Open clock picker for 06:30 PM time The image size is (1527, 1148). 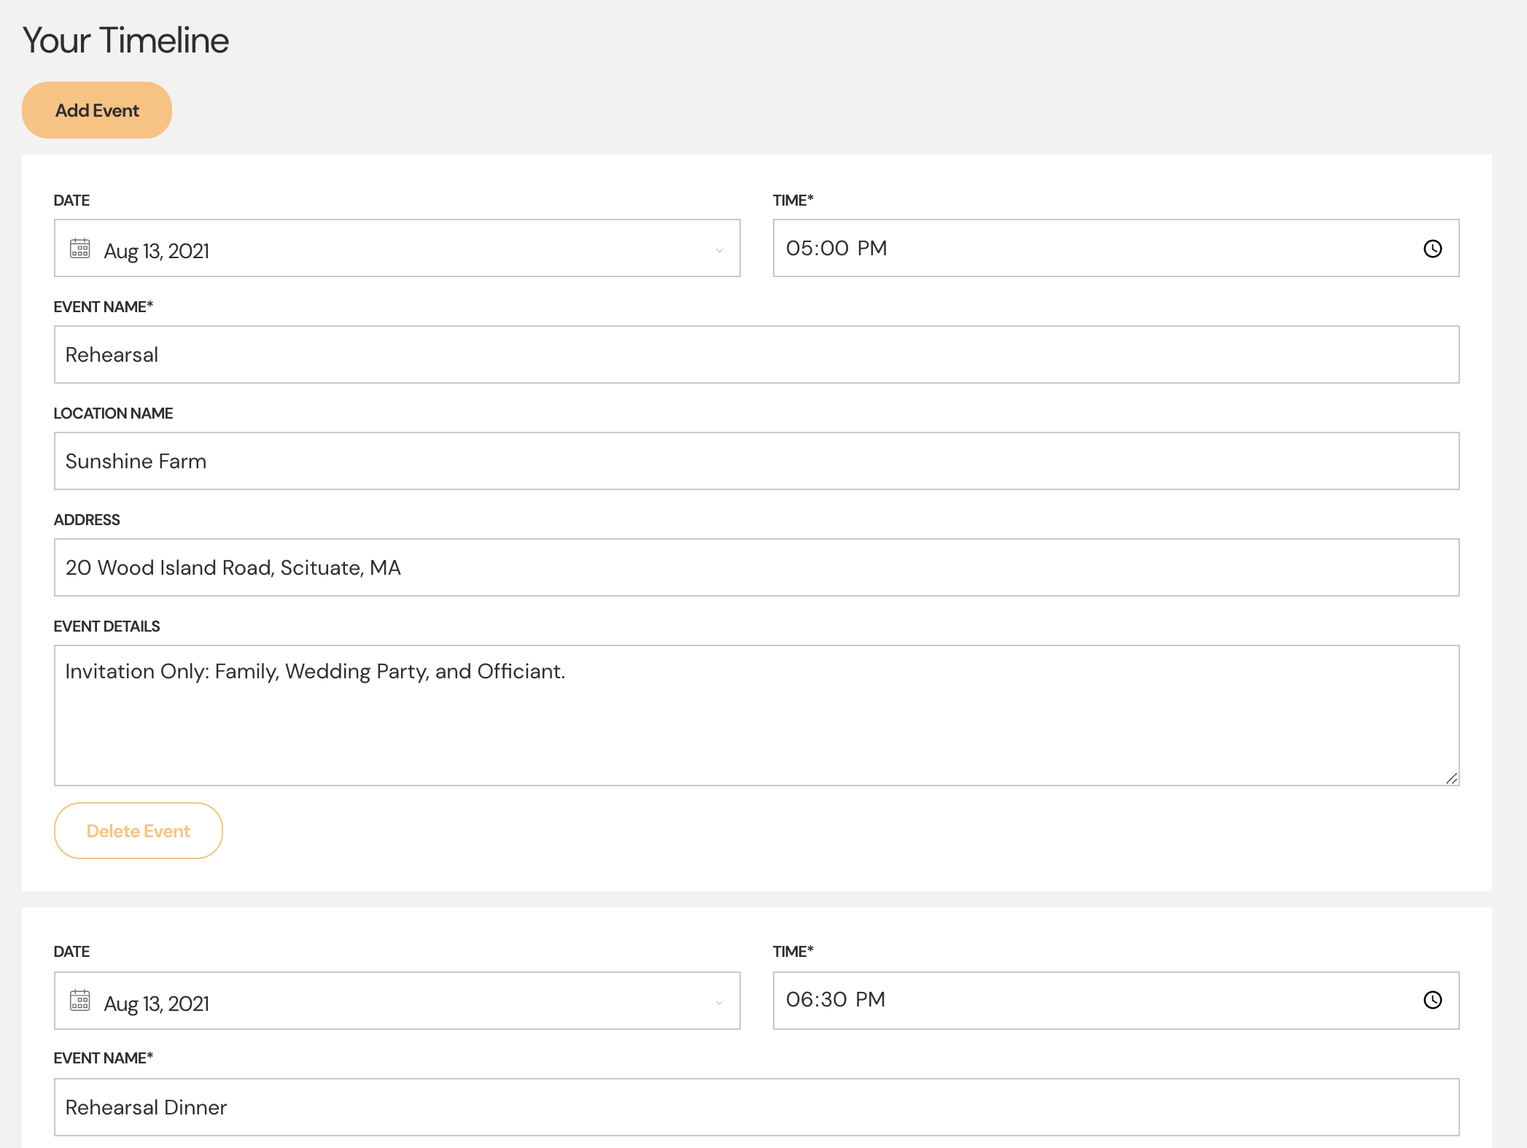coord(1432,1000)
